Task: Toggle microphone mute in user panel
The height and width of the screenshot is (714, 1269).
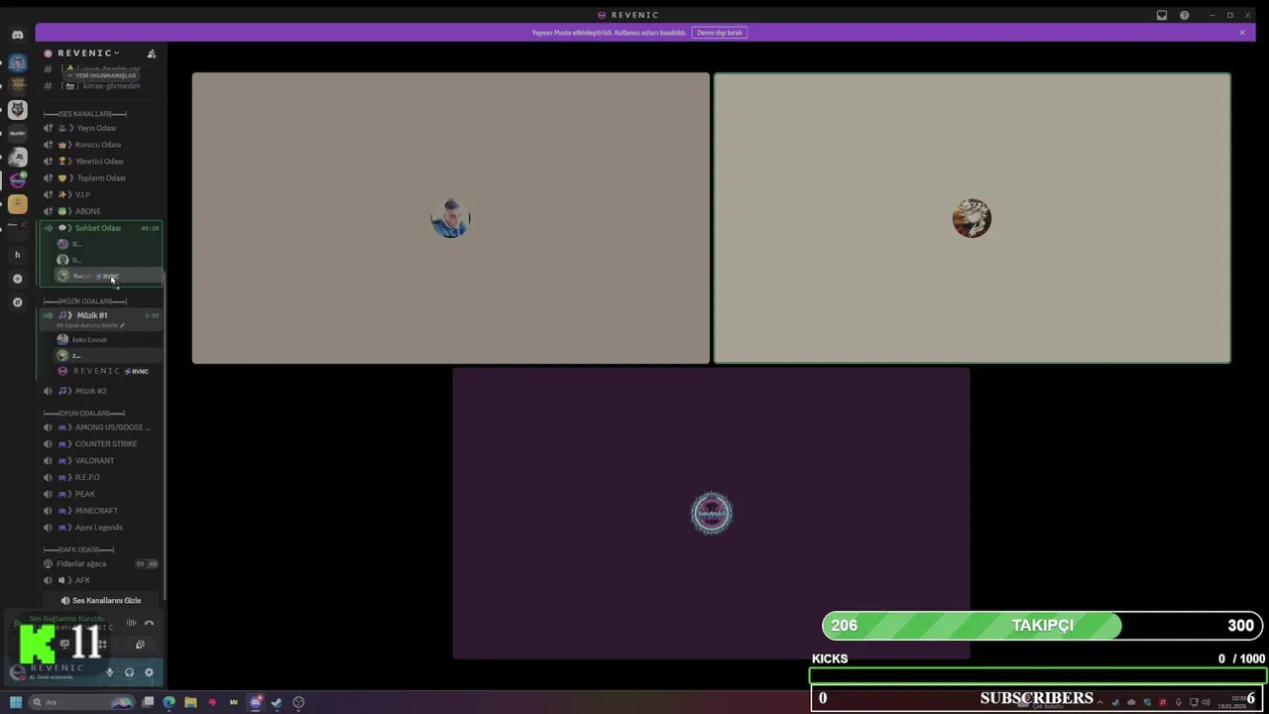Action: [x=110, y=672]
